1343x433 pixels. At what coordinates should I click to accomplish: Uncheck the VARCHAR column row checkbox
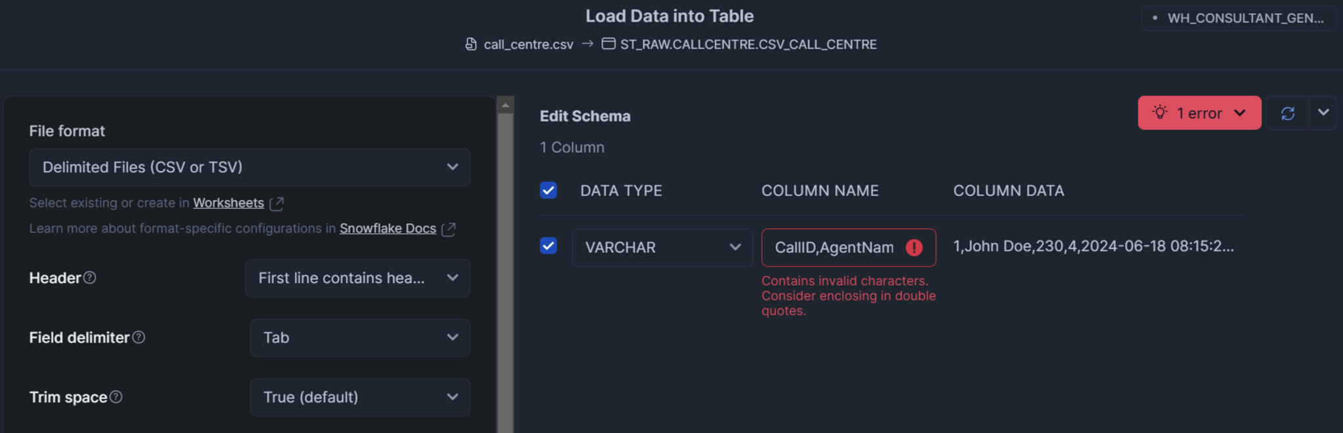[548, 246]
